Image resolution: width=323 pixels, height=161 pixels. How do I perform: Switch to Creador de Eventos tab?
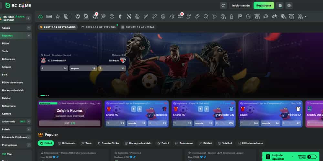click(99, 27)
